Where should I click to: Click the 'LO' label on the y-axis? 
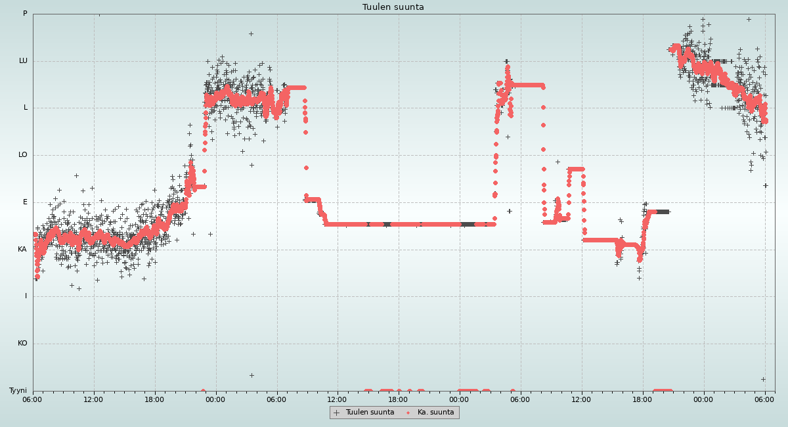point(23,155)
